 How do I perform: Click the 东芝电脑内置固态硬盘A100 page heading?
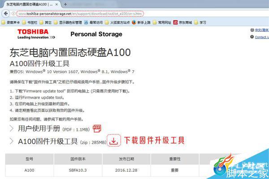[70, 52]
